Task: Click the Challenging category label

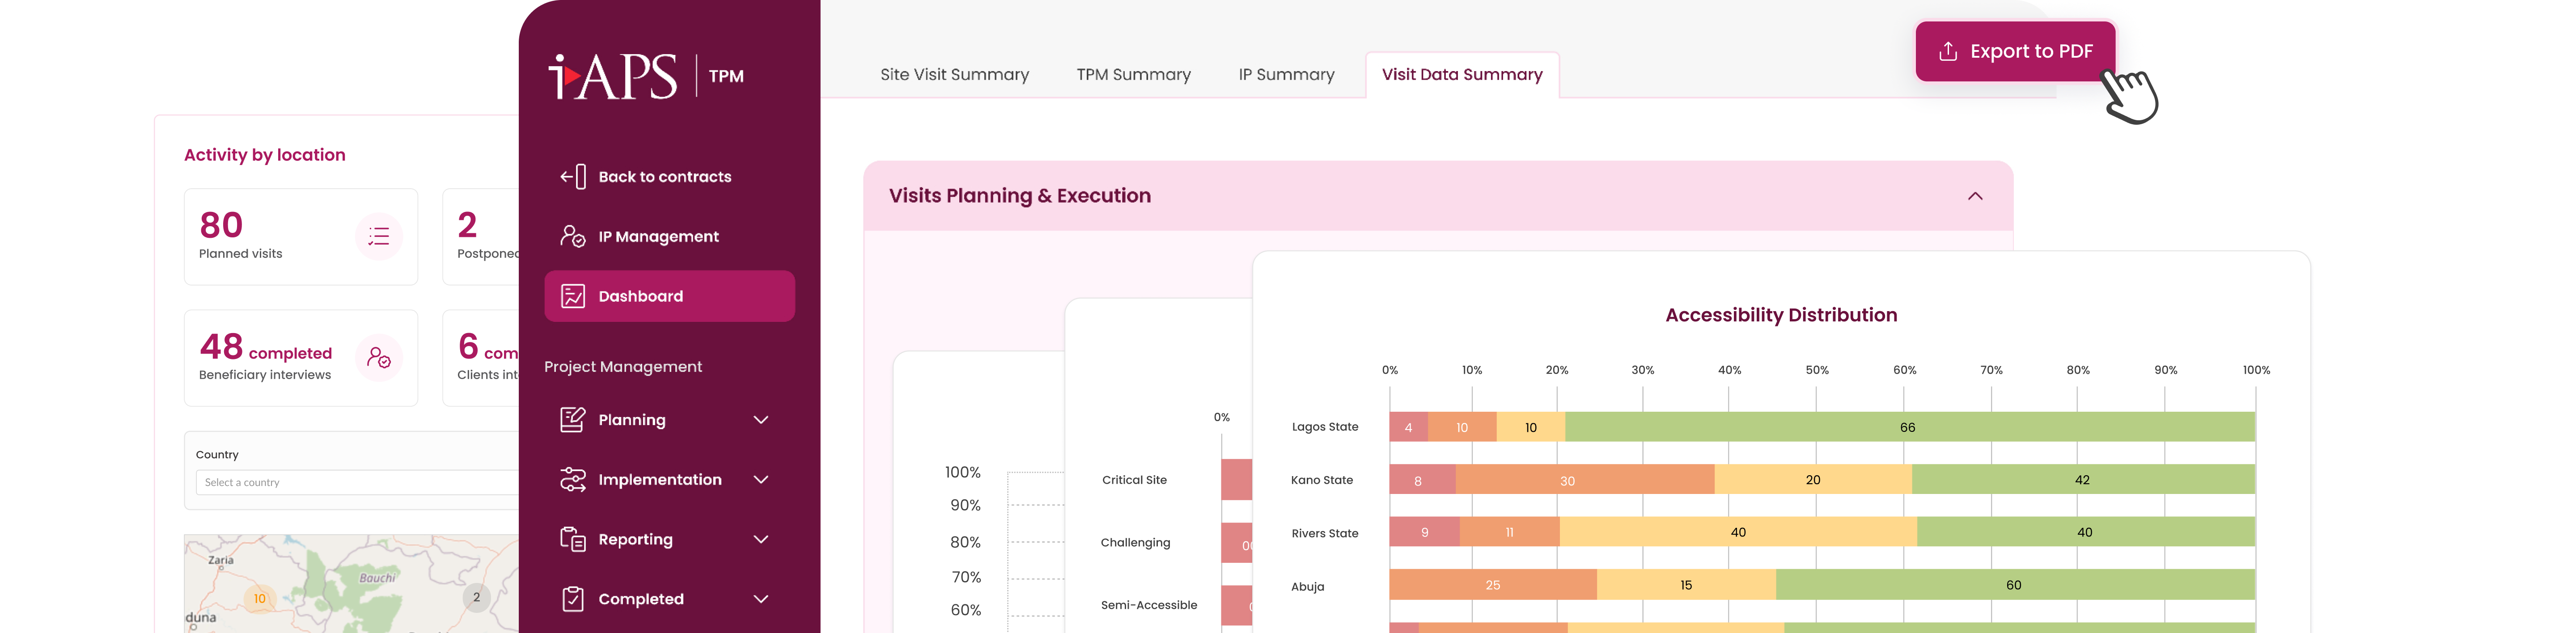Action: (1135, 543)
